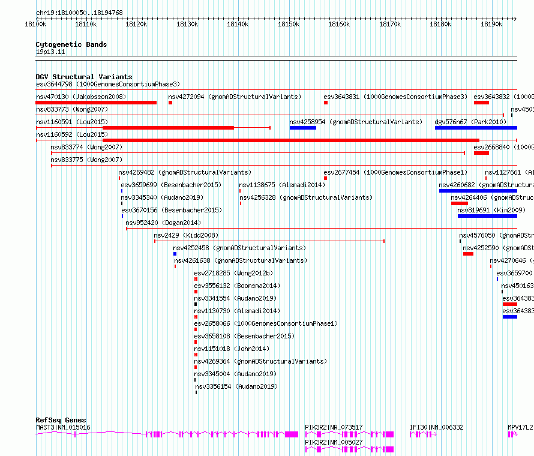Select esv3659699 (Besenbacher2015) label

(172, 185)
